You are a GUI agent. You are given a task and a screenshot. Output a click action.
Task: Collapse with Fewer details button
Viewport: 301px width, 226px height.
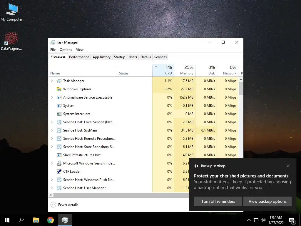click(64, 205)
